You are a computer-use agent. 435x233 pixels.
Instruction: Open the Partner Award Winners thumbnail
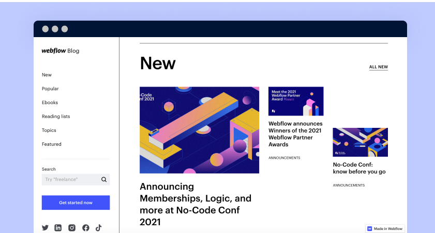296,101
